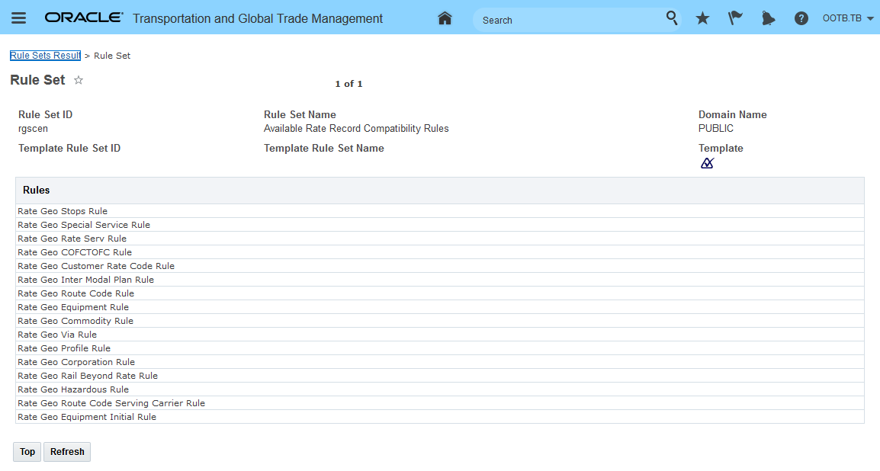The image size is (880, 471).
Task: Select Rate Geo Rate Serv Rule row
Action: (x=440, y=239)
